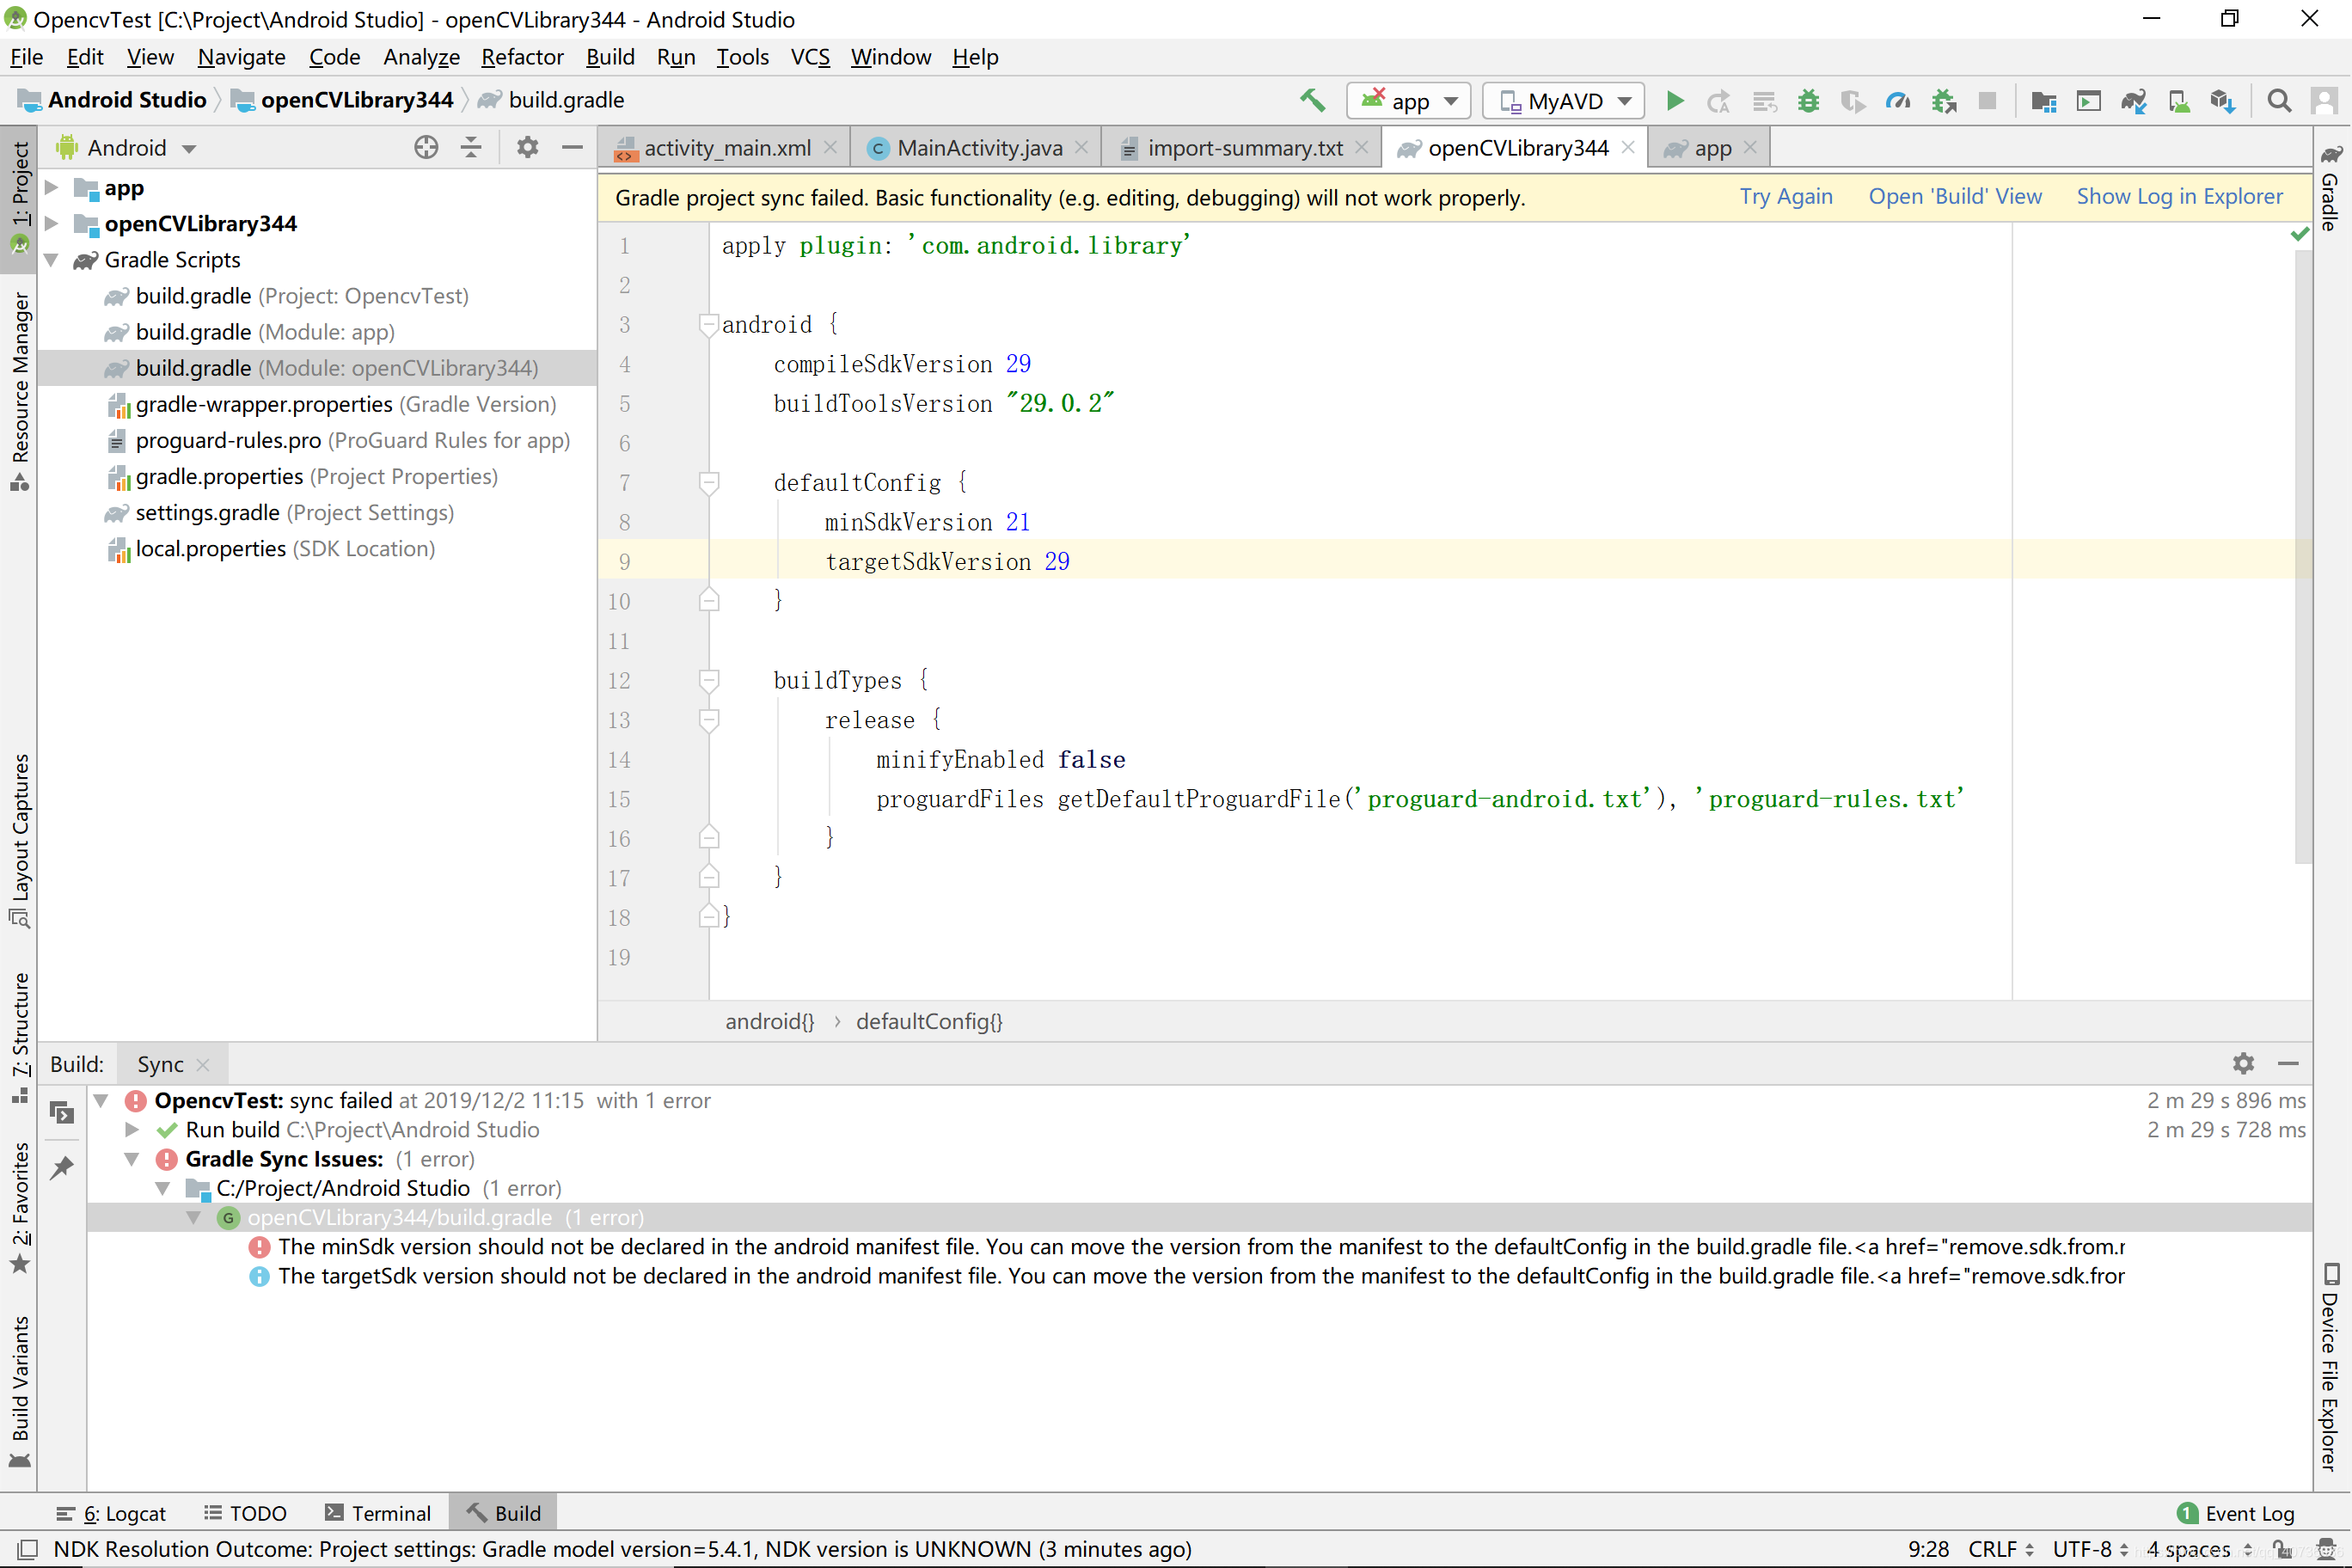Run the app with green play button

(1675, 101)
